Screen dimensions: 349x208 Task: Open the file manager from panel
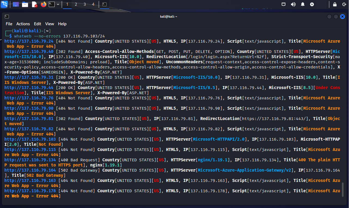click(25, 4)
